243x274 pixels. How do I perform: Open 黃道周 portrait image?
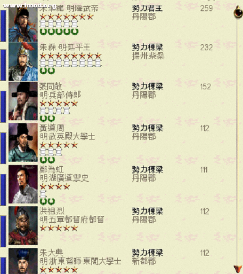click(23, 142)
